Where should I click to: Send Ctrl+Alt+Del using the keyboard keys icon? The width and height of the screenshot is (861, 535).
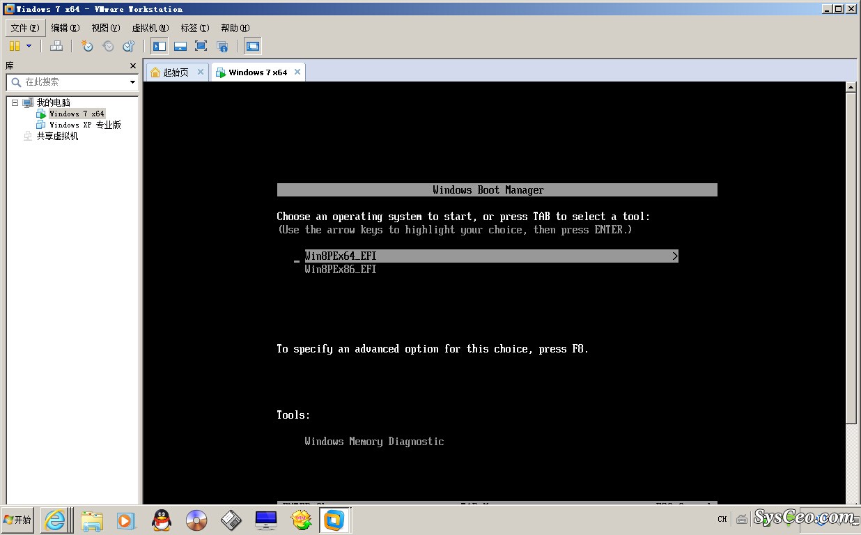[57, 46]
